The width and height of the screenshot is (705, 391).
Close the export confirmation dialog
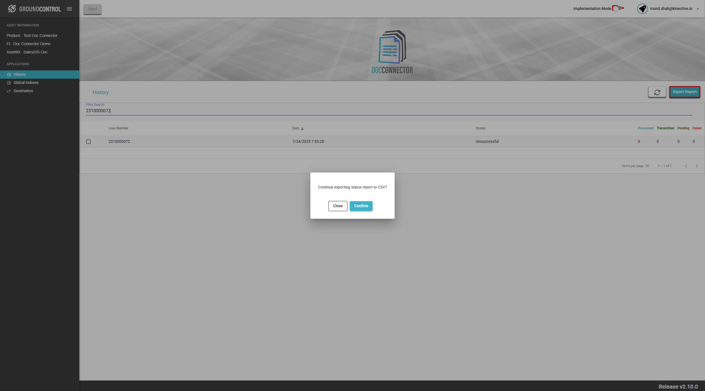[x=338, y=206]
